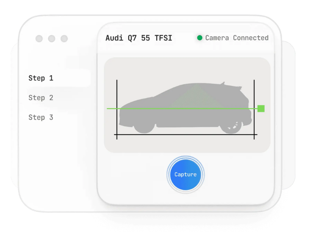Viewport: 310px width, 232px height.
Task: Click the green camera status dot
Action: [200, 38]
